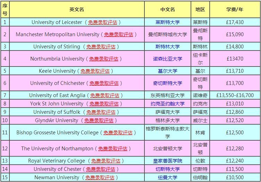Select the 地区 column header

click(200, 9)
